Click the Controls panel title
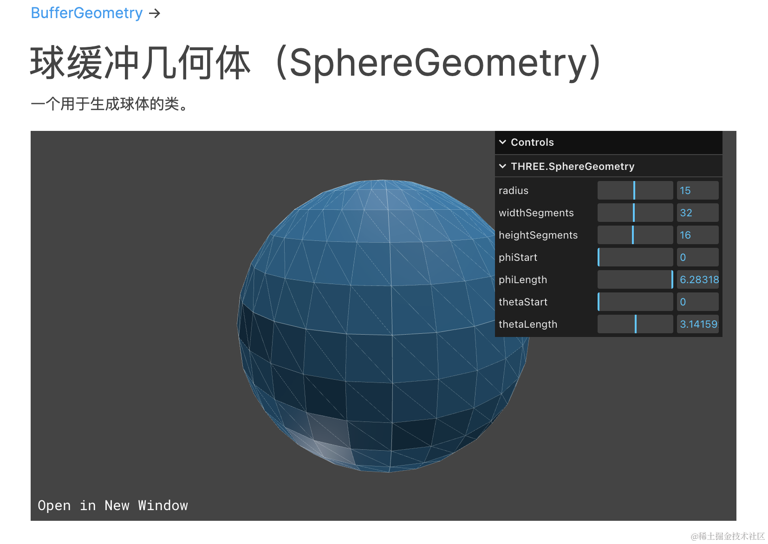The width and height of the screenshot is (768, 544). tap(532, 142)
